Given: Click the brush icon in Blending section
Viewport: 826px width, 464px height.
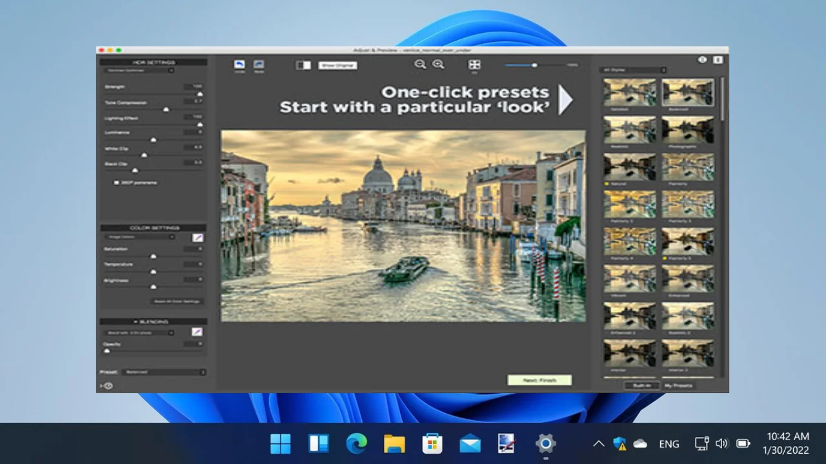Looking at the screenshot, I should click(x=197, y=332).
